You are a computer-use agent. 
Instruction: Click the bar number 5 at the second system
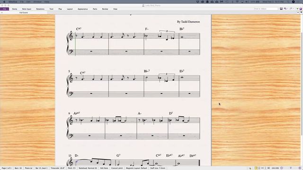(69, 71)
